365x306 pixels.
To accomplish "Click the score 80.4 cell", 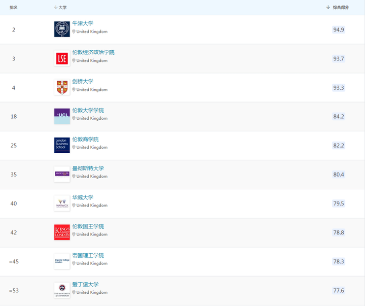I will pyautogui.click(x=339, y=175).
